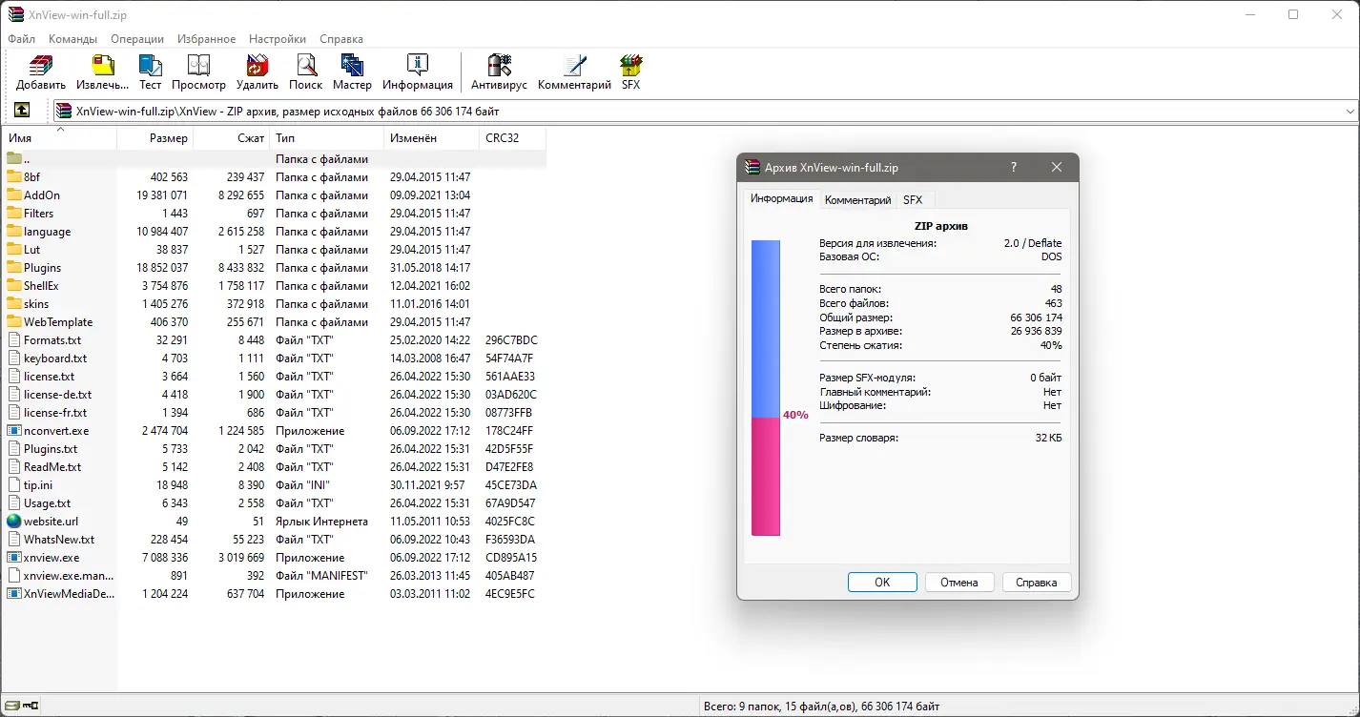Click the website.url globe icon

tap(14, 522)
